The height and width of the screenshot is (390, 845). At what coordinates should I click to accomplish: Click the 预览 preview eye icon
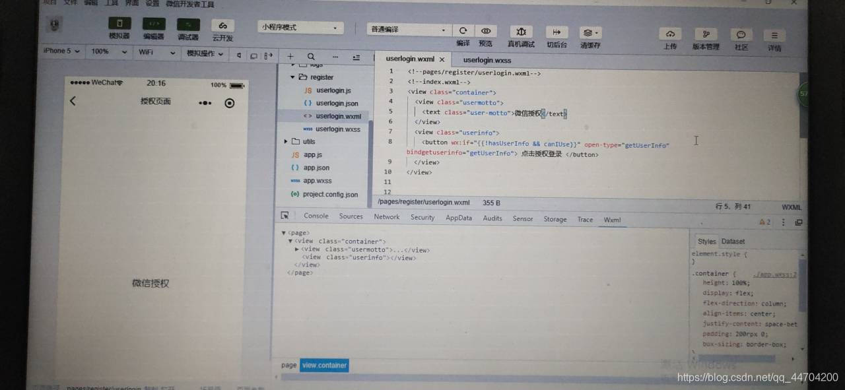486,31
